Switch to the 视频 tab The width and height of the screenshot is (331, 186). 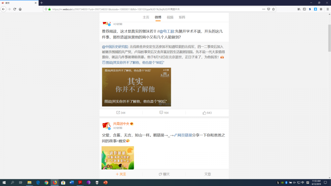[x=170, y=17]
